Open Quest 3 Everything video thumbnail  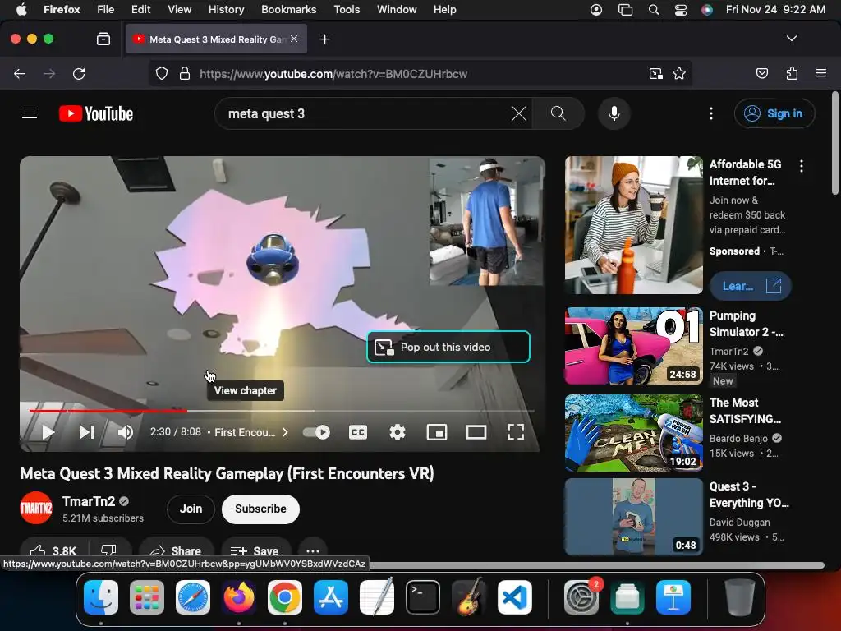point(633,517)
